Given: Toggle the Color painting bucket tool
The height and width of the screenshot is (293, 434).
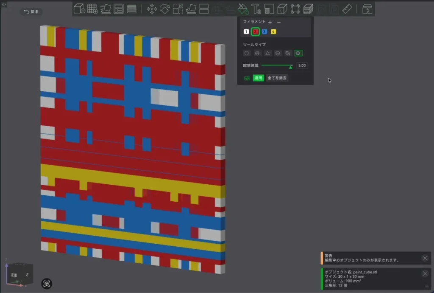Looking at the screenshot, I should click(x=243, y=9).
